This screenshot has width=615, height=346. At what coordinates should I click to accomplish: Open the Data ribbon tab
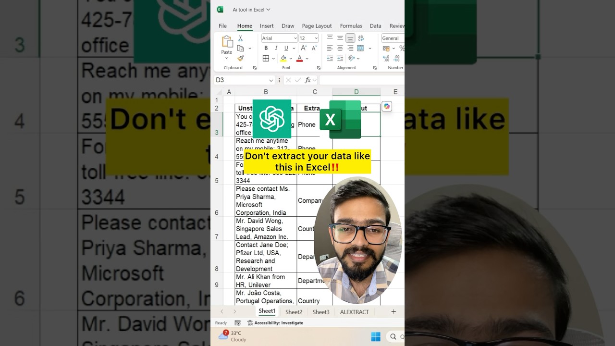pyautogui.click(x=376, y=26)
